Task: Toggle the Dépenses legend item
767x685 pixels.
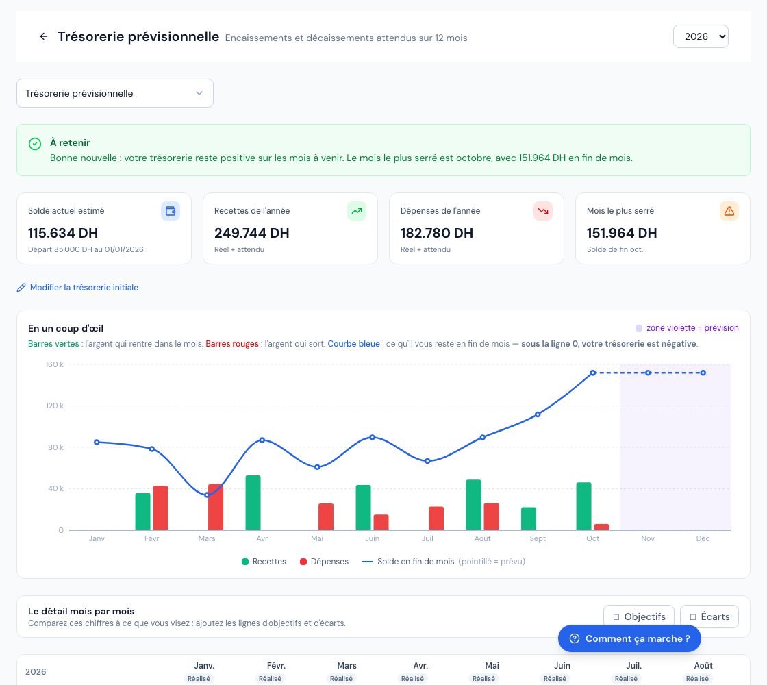Action: (x=325, y=562)
